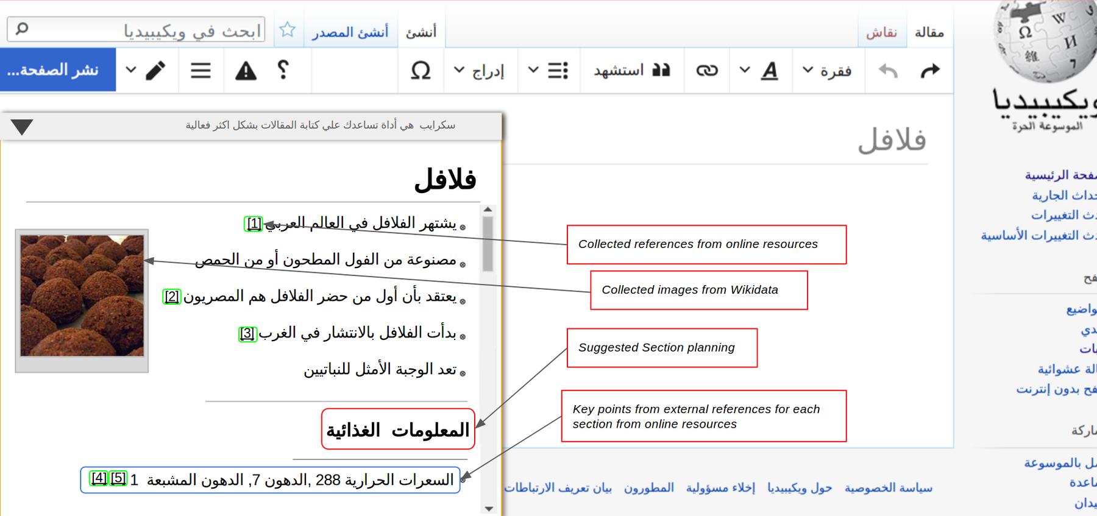Open the insert إدراج dropdown
1097x516 pixels.
[480, 71]
